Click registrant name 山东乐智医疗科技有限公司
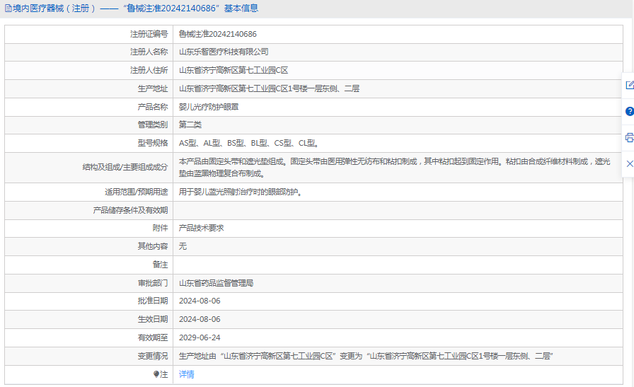 click(224, 52)
